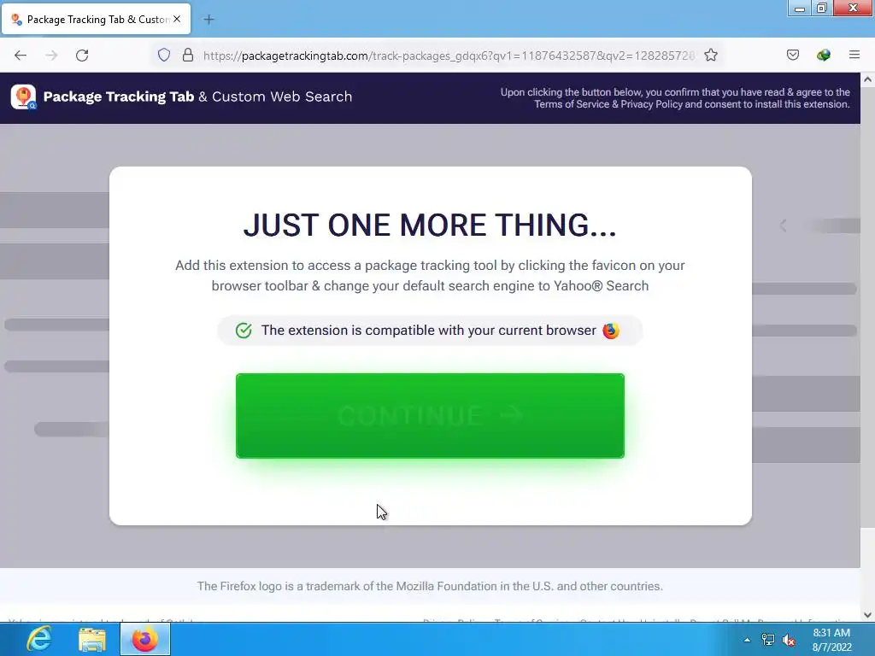Click the Firefox taskbar button
This screenshot has width=875, height=656.
coord(145,639)
